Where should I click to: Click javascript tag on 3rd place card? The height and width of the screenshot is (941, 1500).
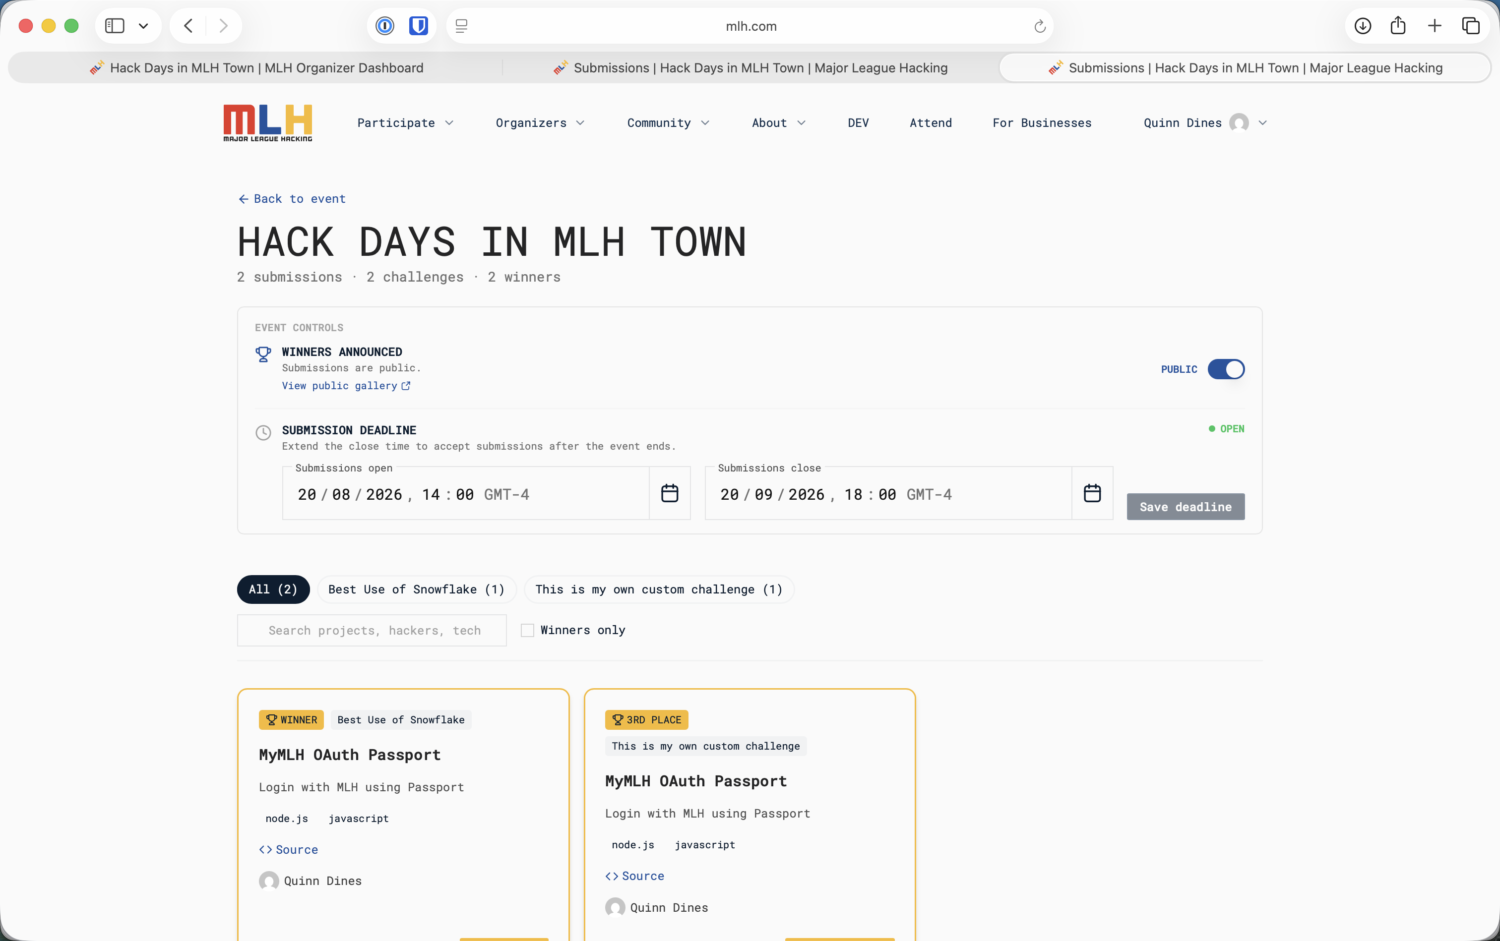[x=705, y=844]
